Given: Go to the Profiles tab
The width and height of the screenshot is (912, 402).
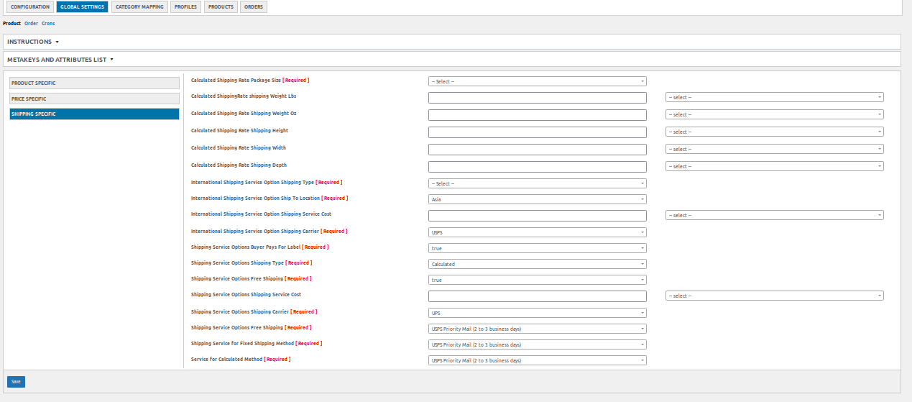Looking at the screenshot, I should [x=186, y=7].
